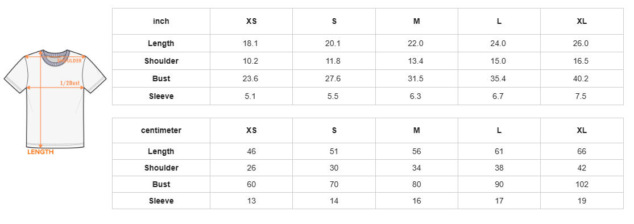Click the 1/2Bust label on shirt
The image size is (634, 224).
[x=69, y=83]
